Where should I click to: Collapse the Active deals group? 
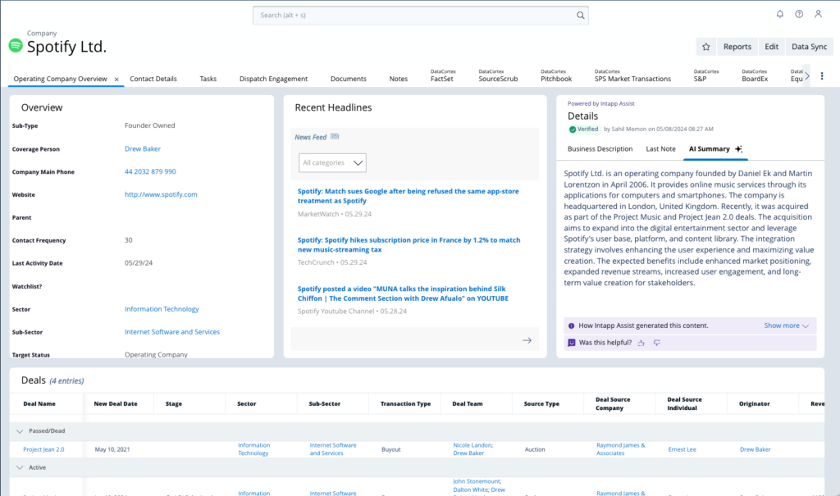point(19,467)
